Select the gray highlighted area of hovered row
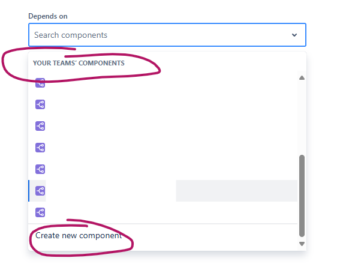 (x=237, y=191)
